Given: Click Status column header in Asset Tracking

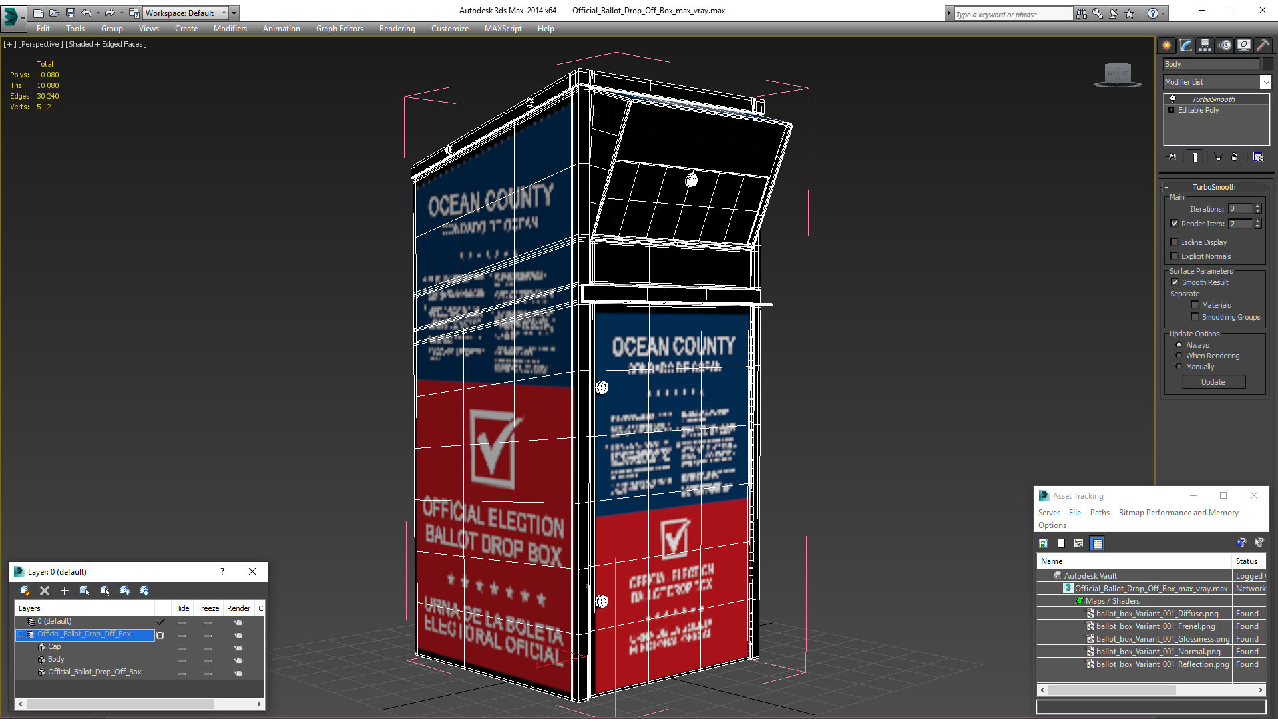Looking at the screenshot, I should click(1249, 561).
